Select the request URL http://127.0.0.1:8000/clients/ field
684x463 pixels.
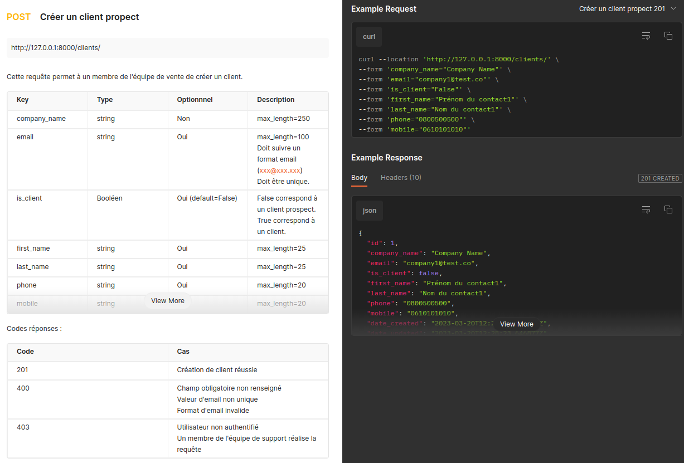point(167,48)
